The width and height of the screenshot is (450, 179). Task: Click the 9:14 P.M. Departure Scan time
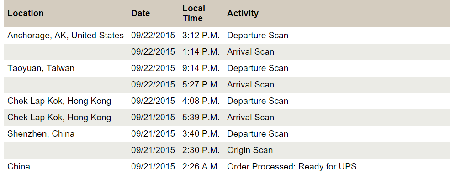(x=201, y=68)
